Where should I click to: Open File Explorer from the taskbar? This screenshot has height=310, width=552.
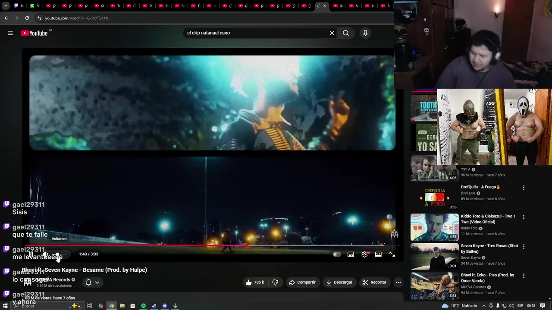click(x=122, y=306)
